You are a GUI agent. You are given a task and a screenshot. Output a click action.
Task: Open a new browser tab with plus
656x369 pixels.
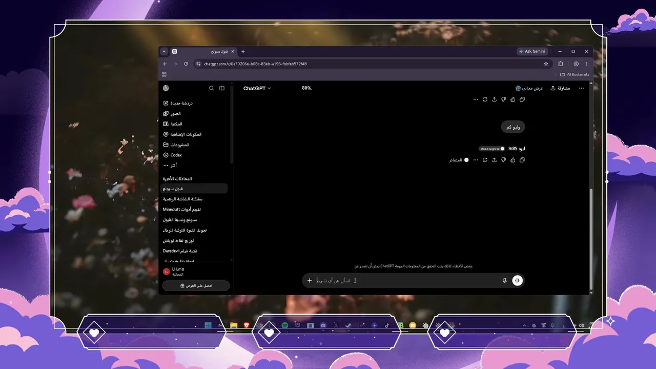(243, 51)
